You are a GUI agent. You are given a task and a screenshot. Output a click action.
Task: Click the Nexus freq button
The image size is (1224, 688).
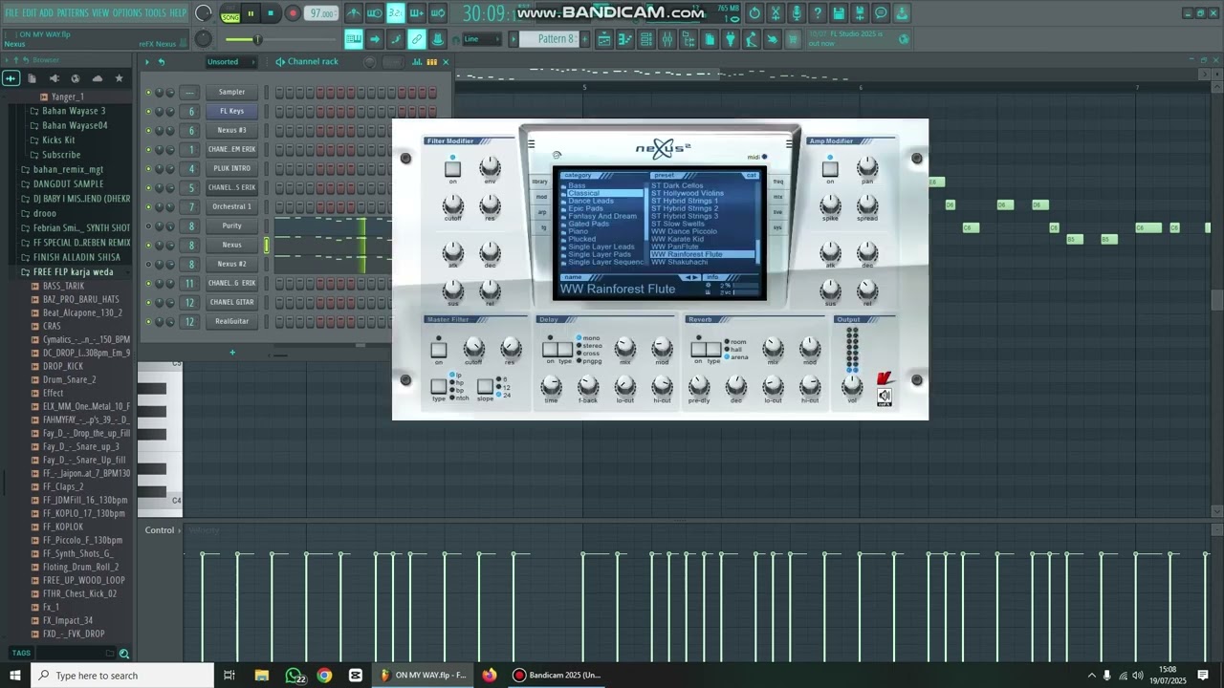[x=778, y=182]
